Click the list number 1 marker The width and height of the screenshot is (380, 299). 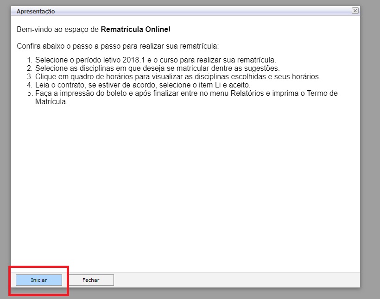click(29, 60)
